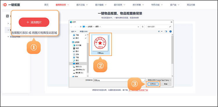Screen dimensions: 218x107
Task: Toggle the preview pane icon
Action: click(x=166, y=31)
